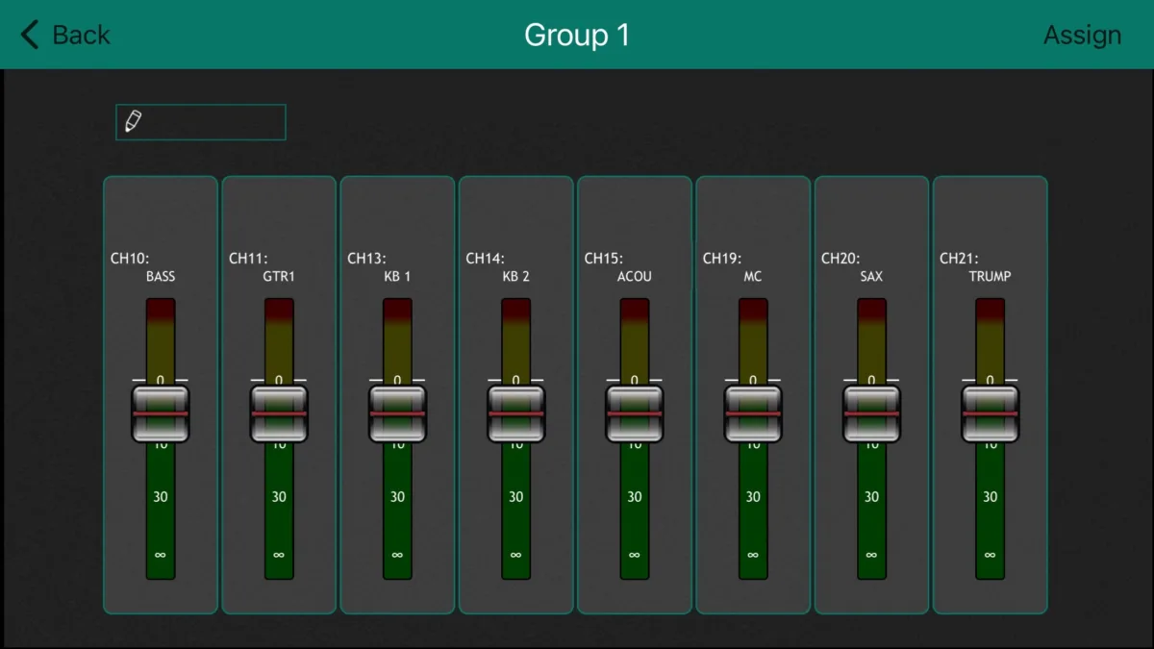The image size is (1154, 649).
Task: Set BASS fader to the 30 mark
Action: pos(161,497)
